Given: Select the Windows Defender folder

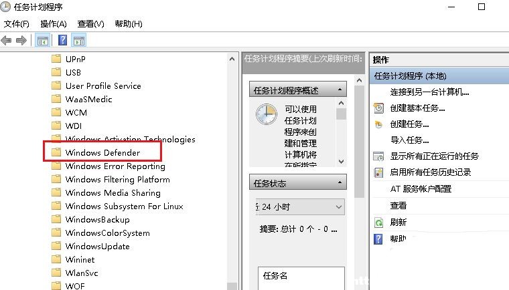Looking at the screenshot, I should point(102,152).
